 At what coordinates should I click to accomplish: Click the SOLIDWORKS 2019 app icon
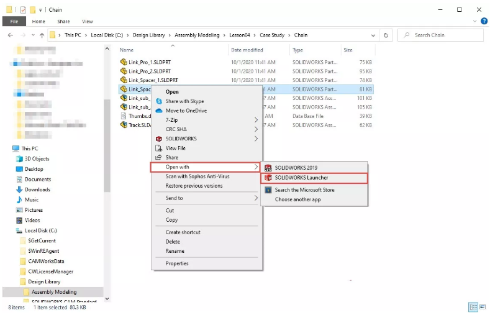[x=268, y=168]
